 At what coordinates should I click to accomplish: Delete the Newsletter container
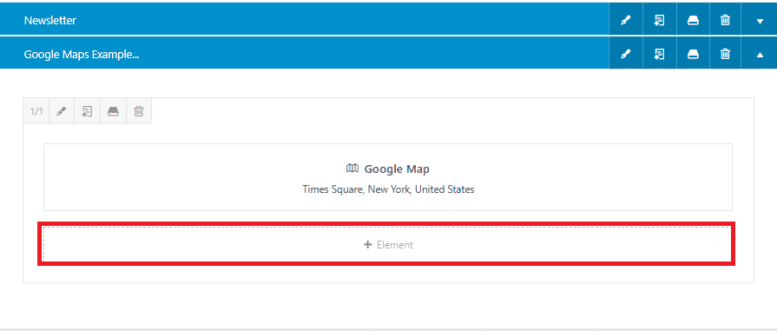(725, 20)
